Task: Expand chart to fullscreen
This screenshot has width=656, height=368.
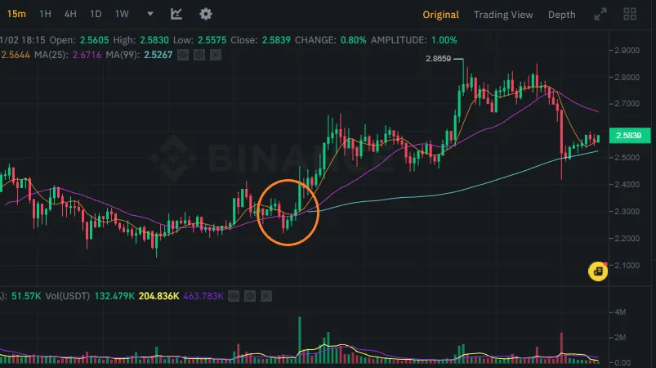Action: [600, 14]
